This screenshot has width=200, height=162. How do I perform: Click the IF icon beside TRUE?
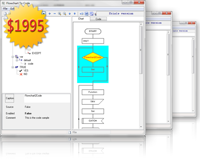coord(16,67)
